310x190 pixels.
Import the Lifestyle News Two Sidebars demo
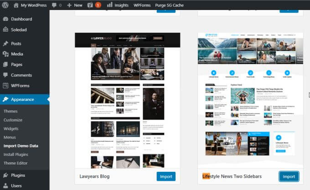click(x=289, y=176)
